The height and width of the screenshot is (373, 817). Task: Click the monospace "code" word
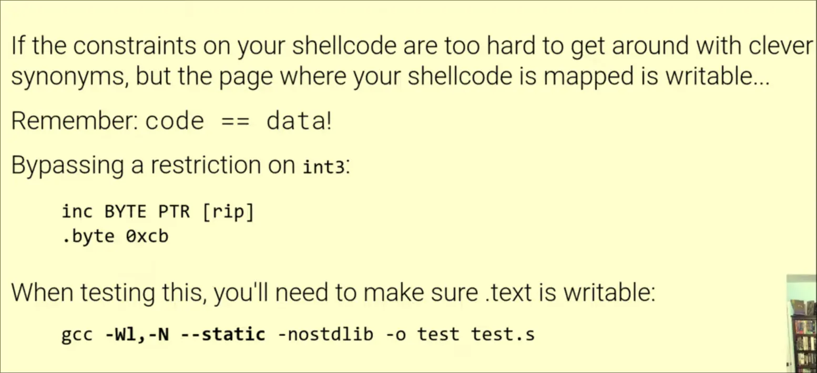coord(175,122)
